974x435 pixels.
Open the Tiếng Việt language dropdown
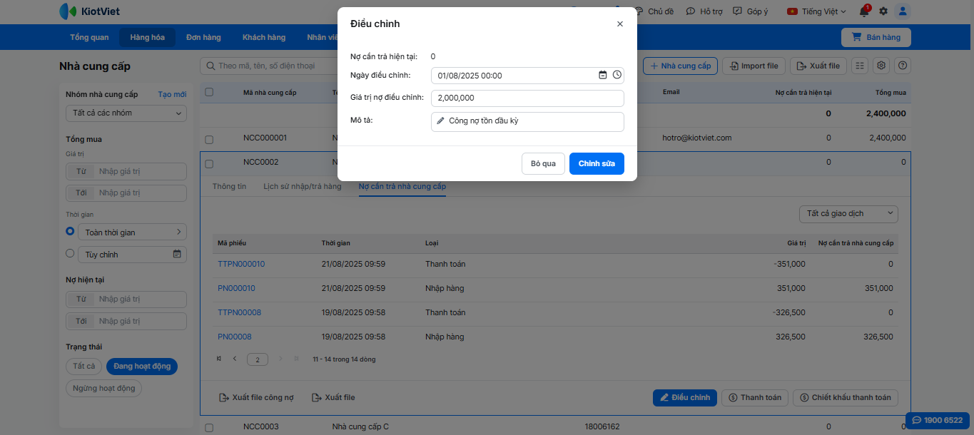point(816,11)
